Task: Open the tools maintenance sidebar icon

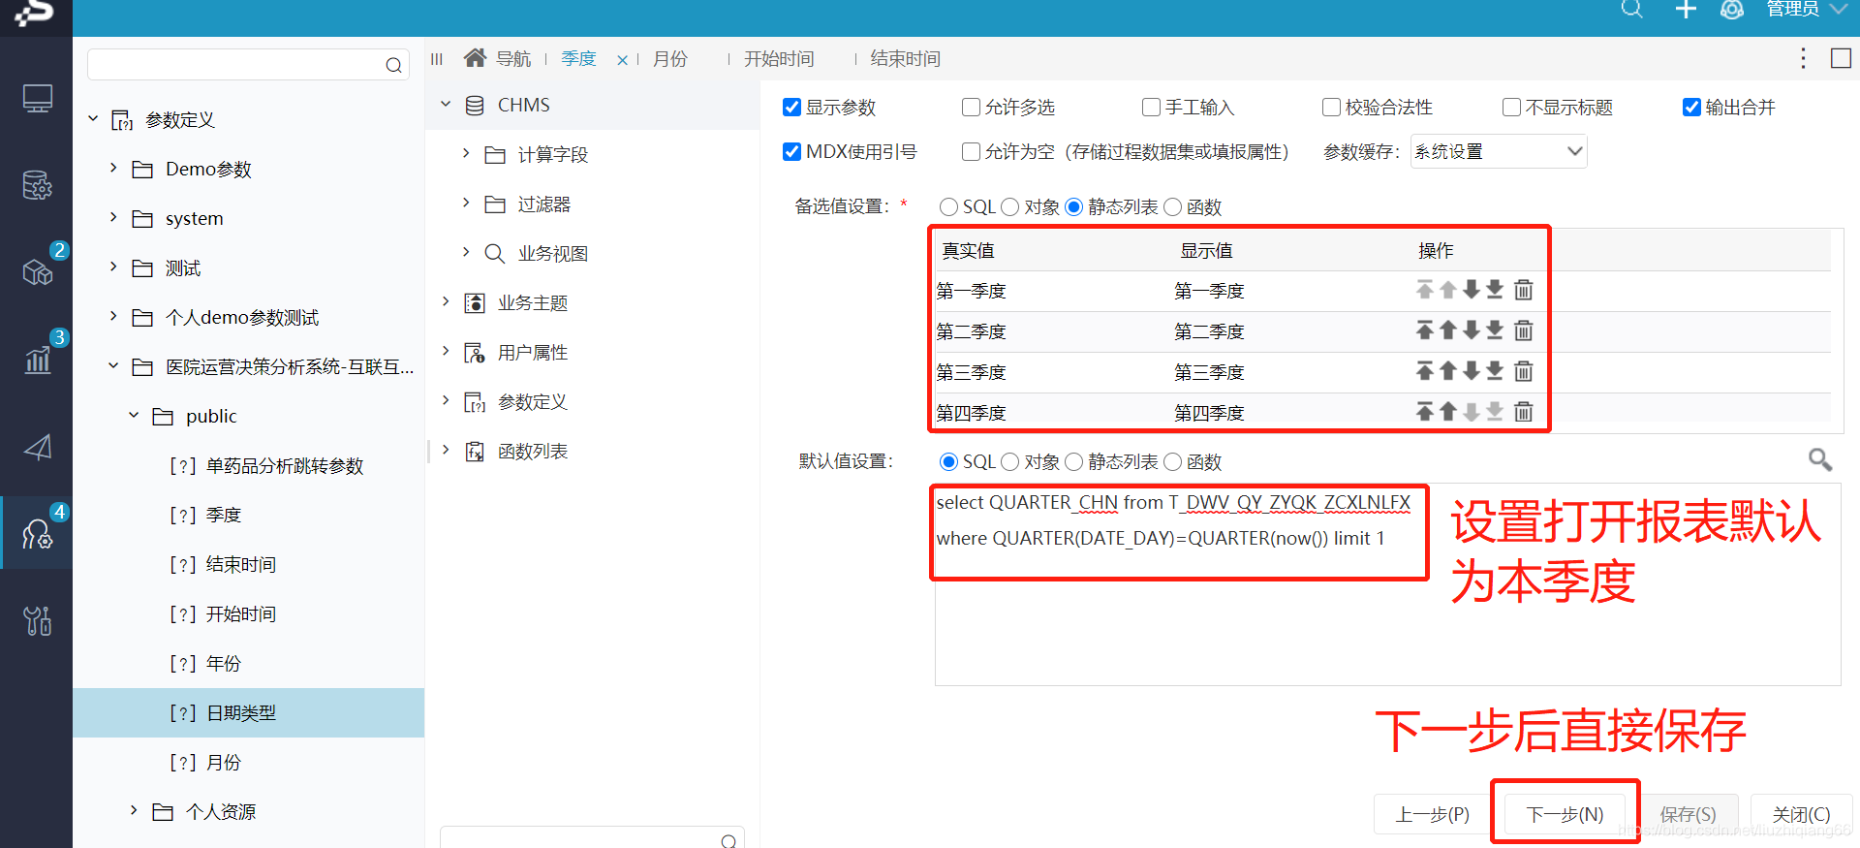Action: (37, 620)
